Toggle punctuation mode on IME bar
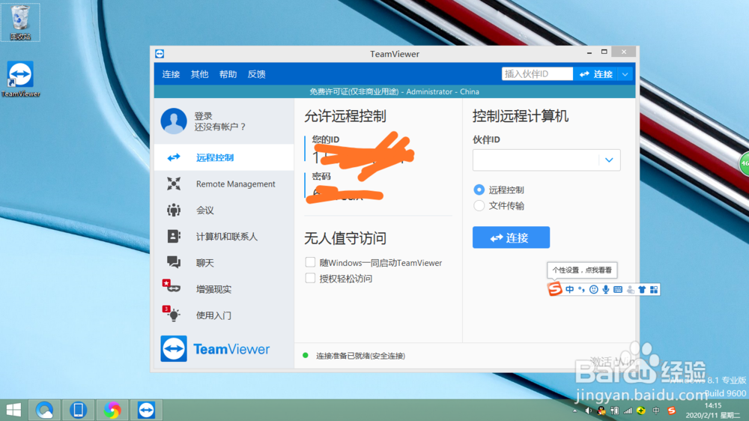 click(x=581, y=289)
